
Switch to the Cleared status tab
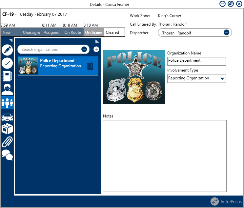114,32
